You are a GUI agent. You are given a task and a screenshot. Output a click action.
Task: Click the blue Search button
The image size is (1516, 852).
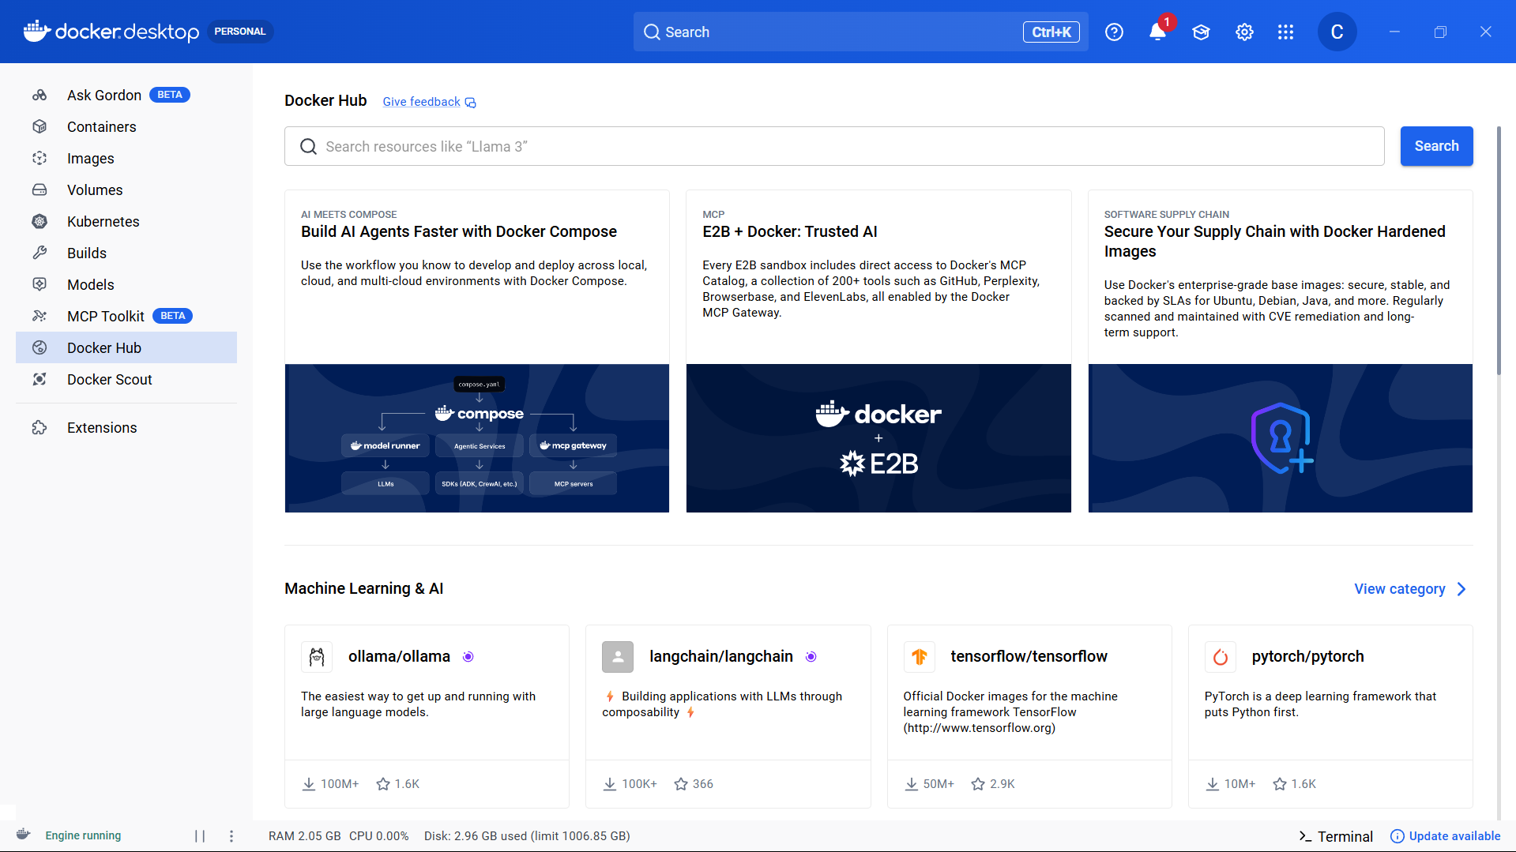pos(1436,146)
